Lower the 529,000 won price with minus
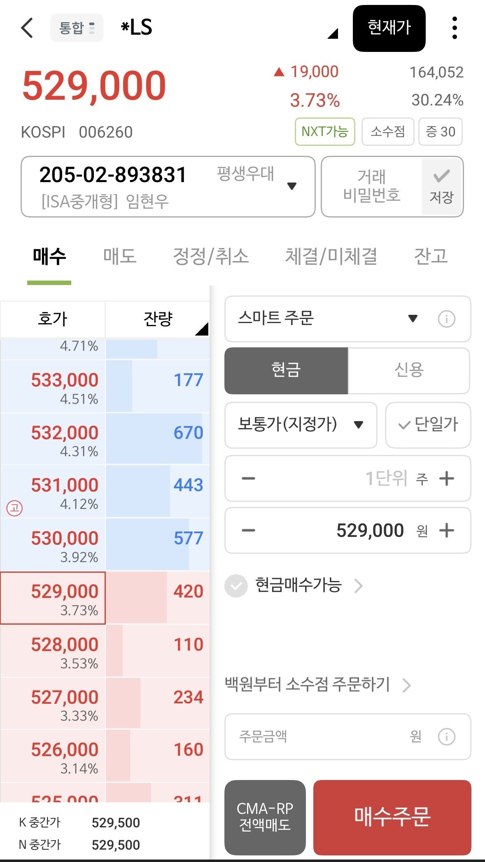Viewport: 485px width, 862px height. (248, 530)
